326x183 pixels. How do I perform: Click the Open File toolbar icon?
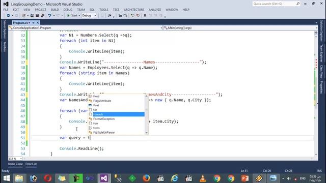tap(32, 16)
